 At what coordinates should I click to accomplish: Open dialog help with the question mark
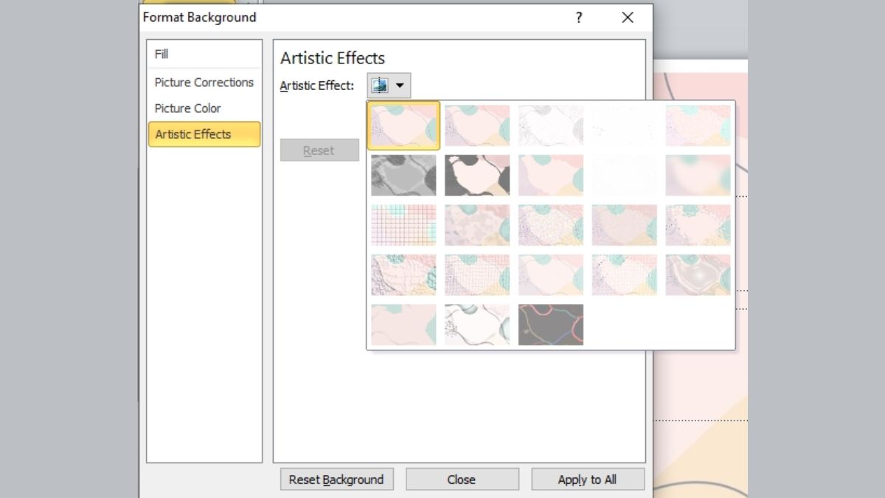point(578,17)
